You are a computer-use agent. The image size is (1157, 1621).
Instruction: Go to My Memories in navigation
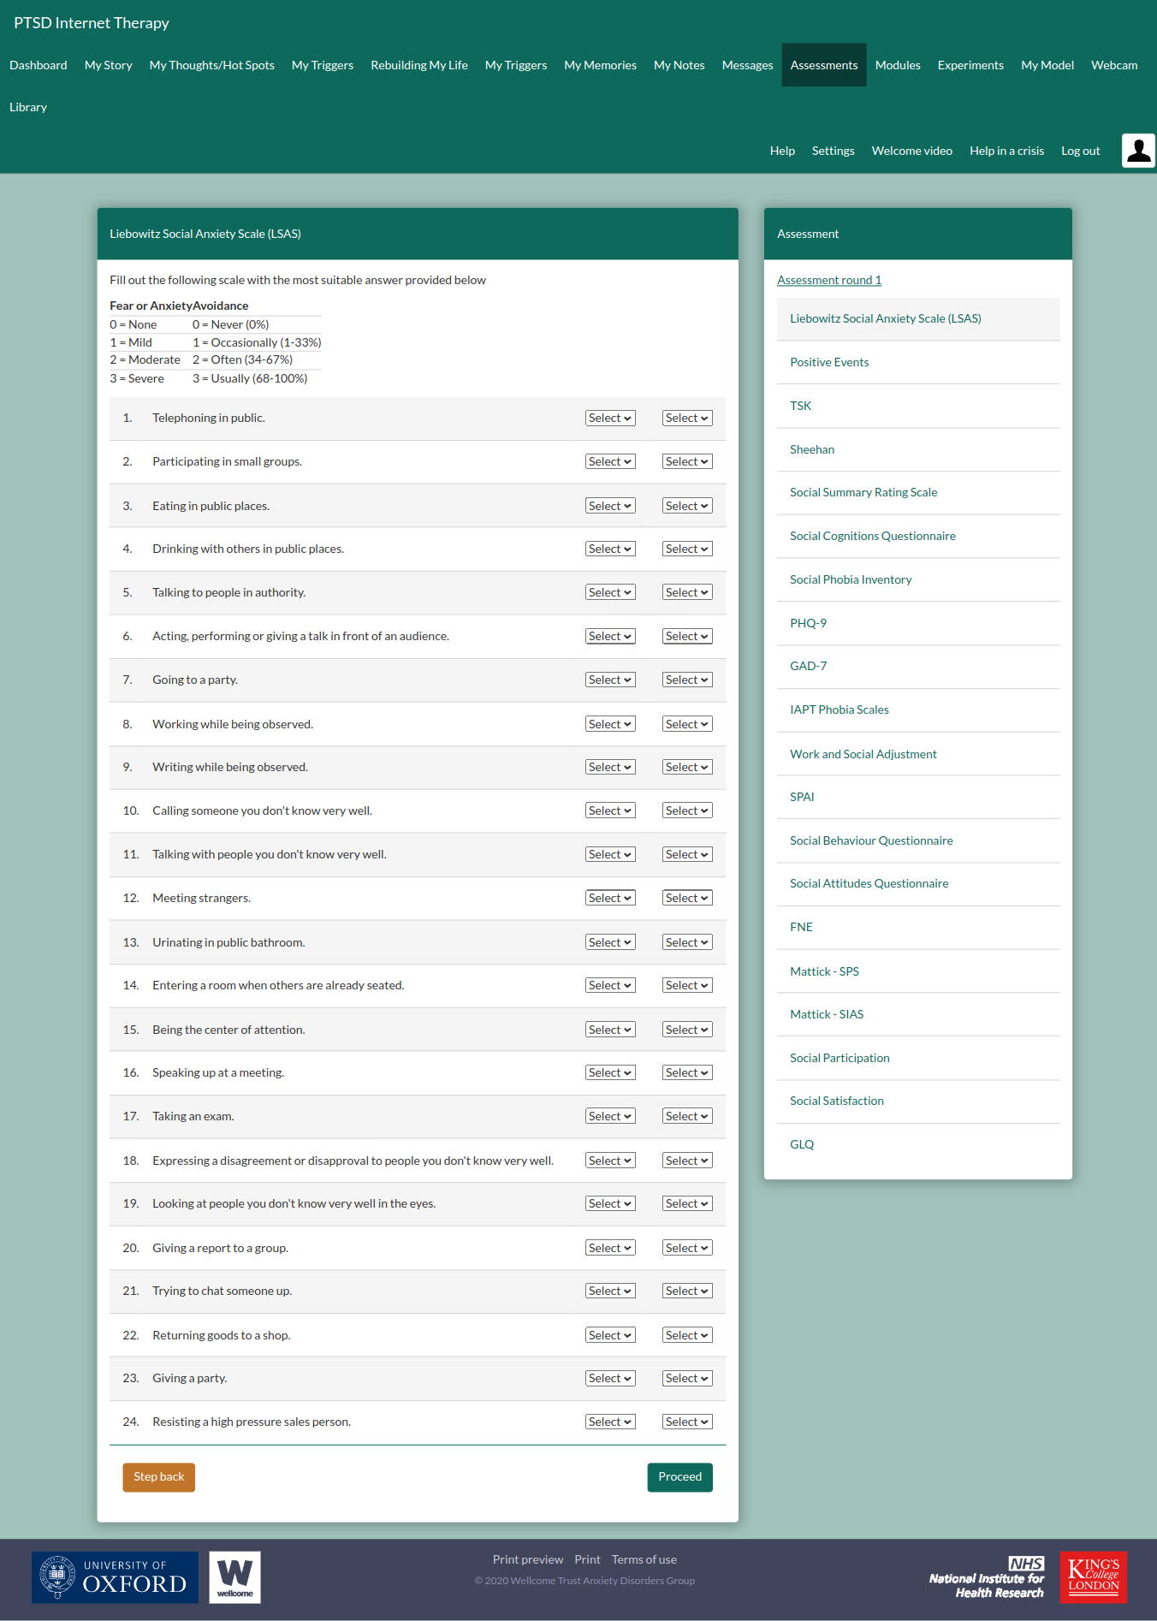point(600,65)
